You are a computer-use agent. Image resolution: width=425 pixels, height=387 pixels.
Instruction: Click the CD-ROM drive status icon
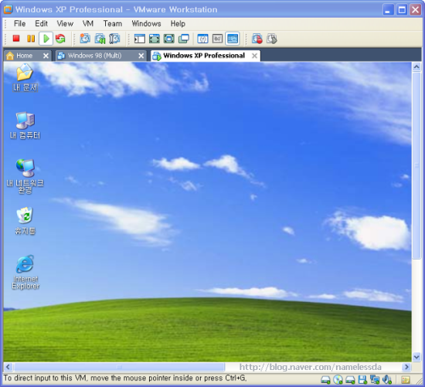(338, 380)
